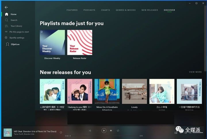Minimize the Xpotify window
207x139 pixels.
pos(190,3)
